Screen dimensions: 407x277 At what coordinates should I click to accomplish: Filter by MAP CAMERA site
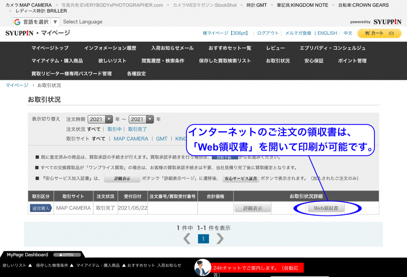tap(131, 139)
